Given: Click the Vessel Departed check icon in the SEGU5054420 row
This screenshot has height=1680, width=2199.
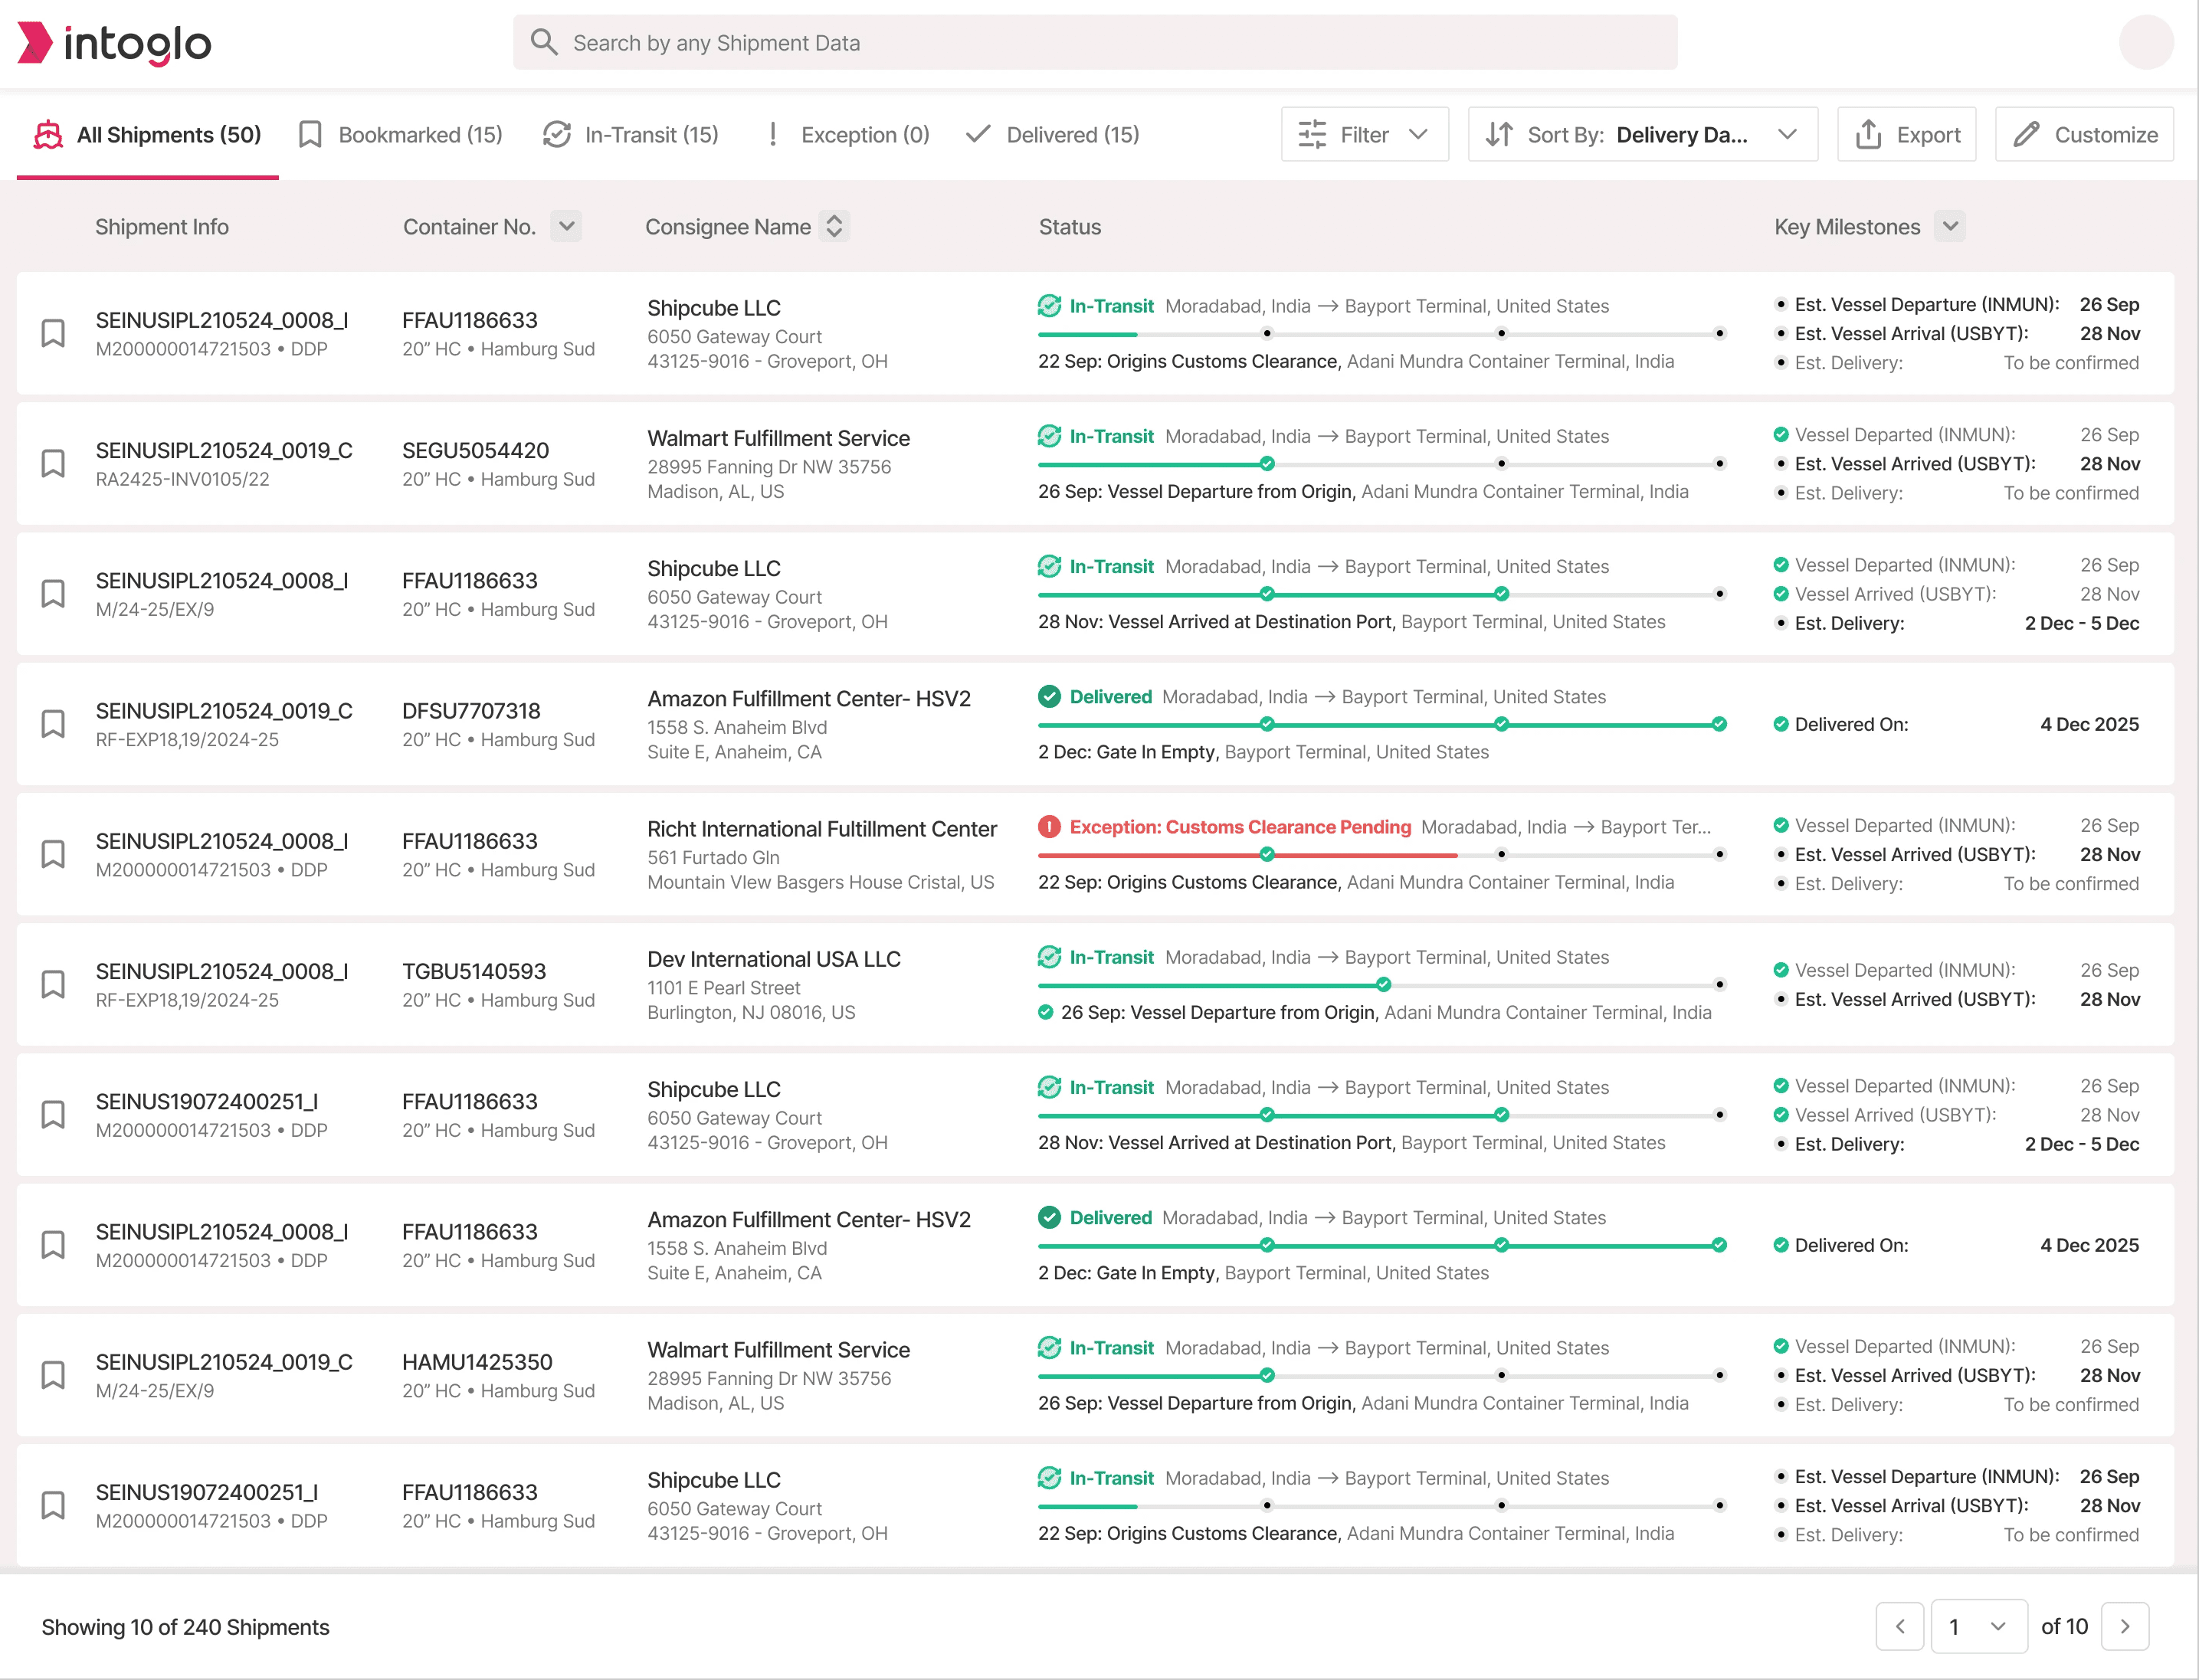Looking at the screenshot, I should click(x=1781, y=435).
